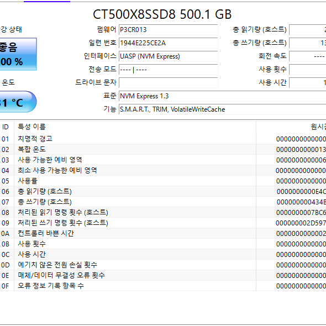This screenshot has height=326, width=326.
Task: Click the ID cell 0A
Action: [5, 234]
